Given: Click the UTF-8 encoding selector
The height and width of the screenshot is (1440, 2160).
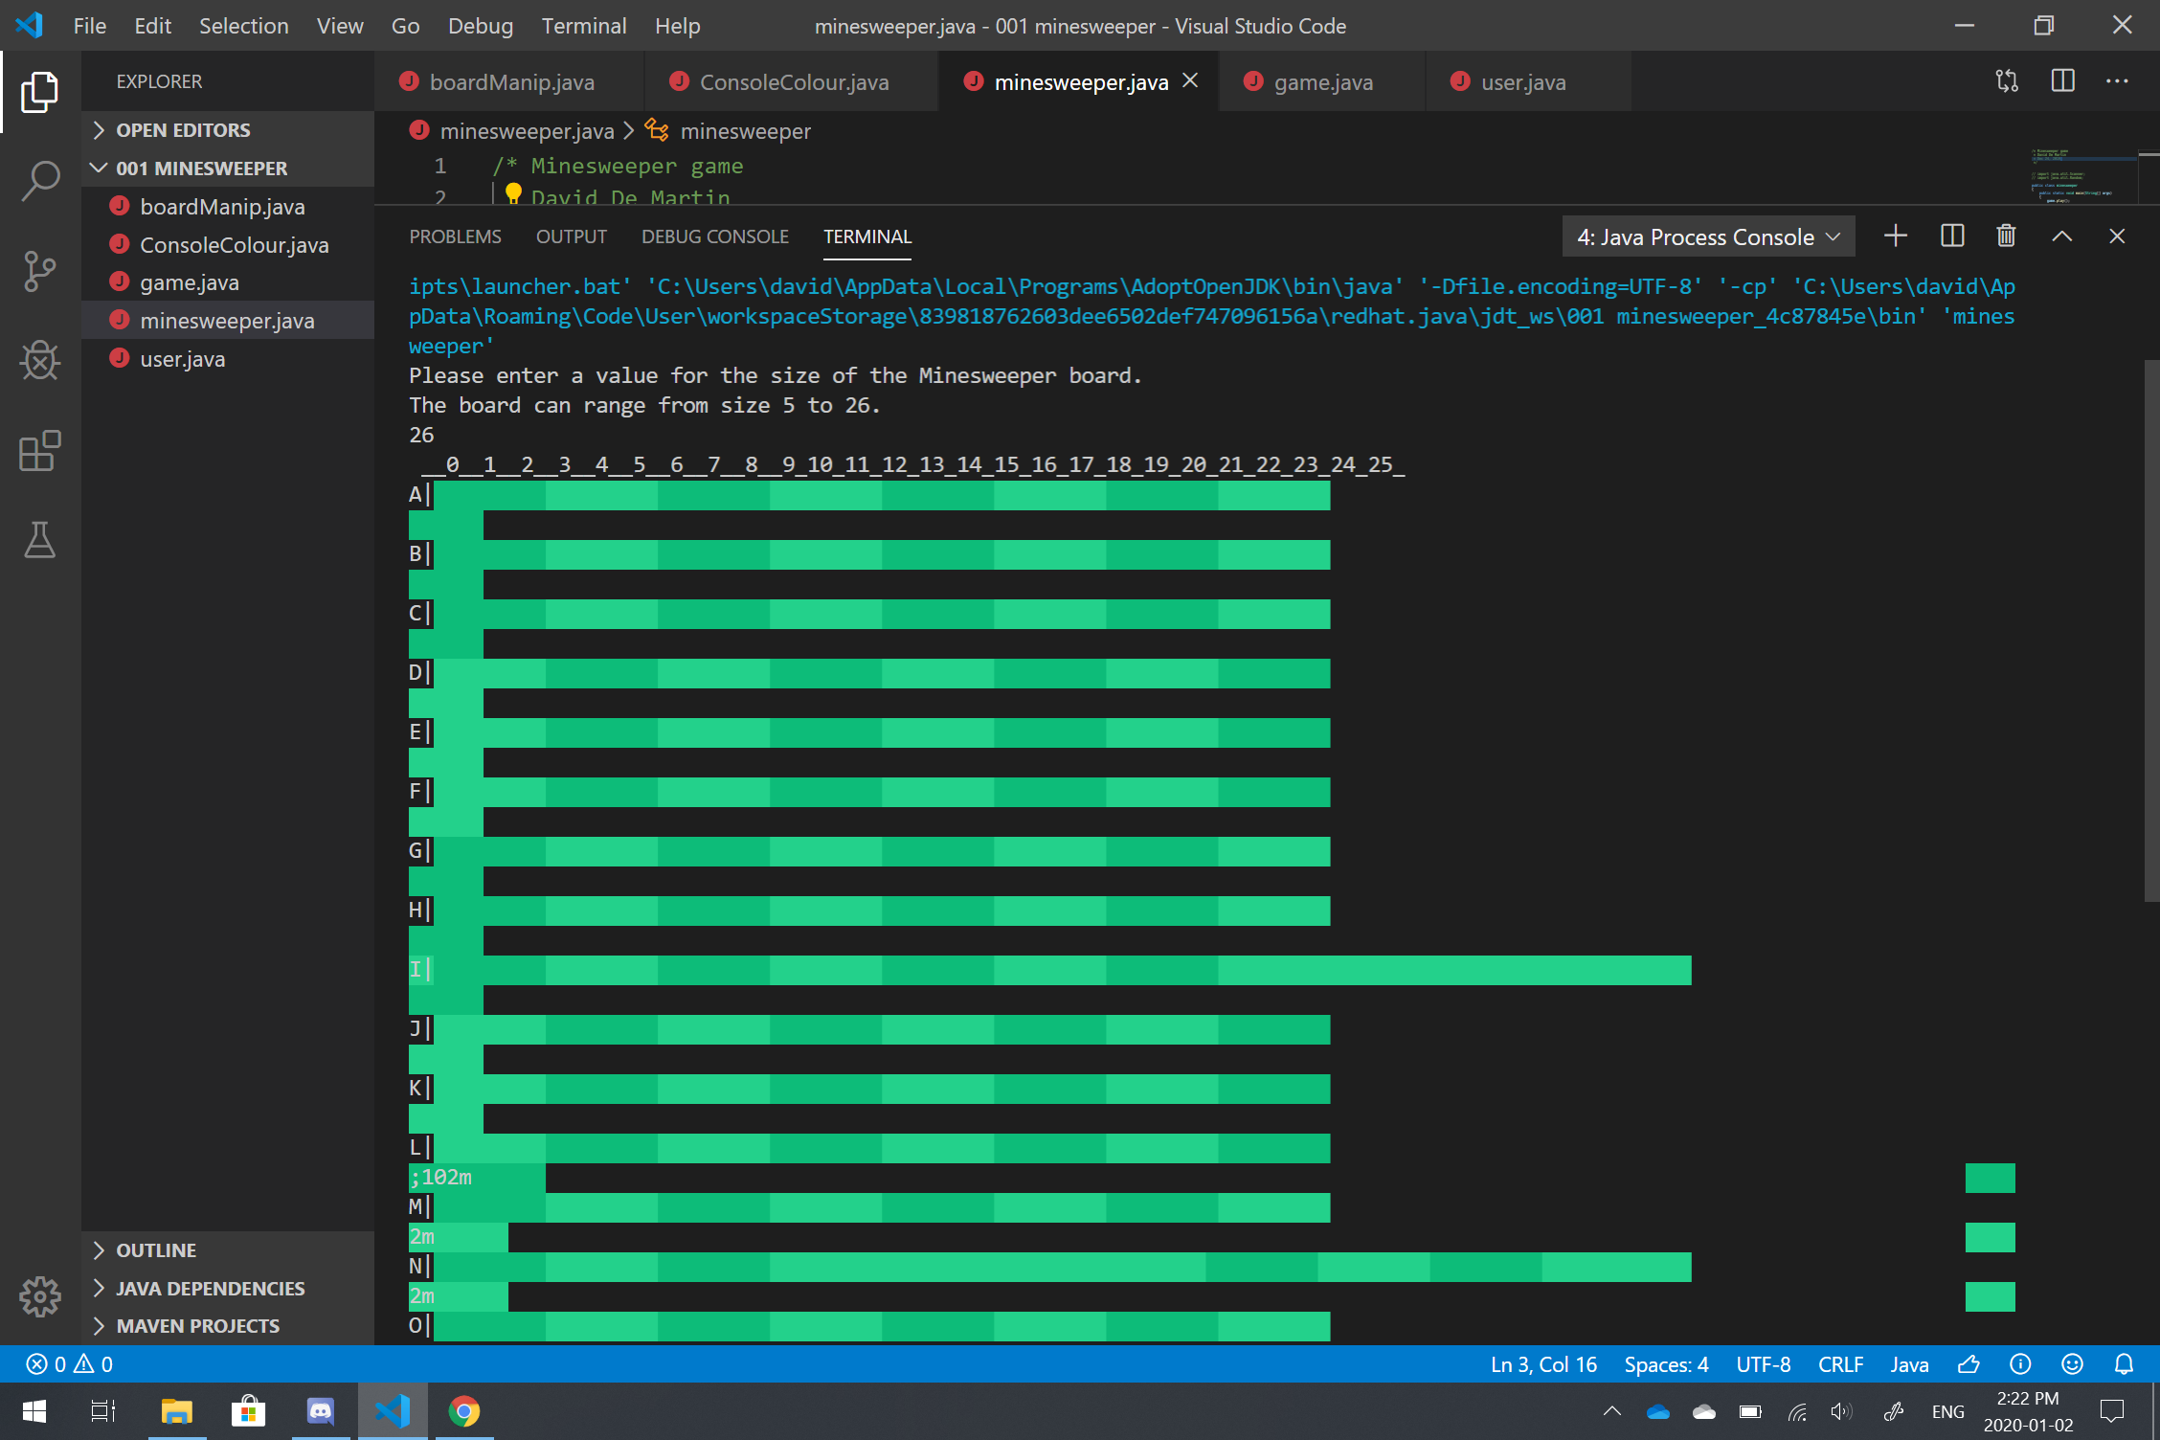Looking at the screenshot, I should (x=1763, y=1363).
